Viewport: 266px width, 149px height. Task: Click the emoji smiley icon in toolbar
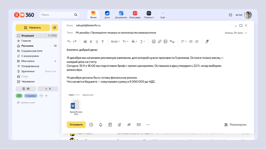(x=154, y=41)
